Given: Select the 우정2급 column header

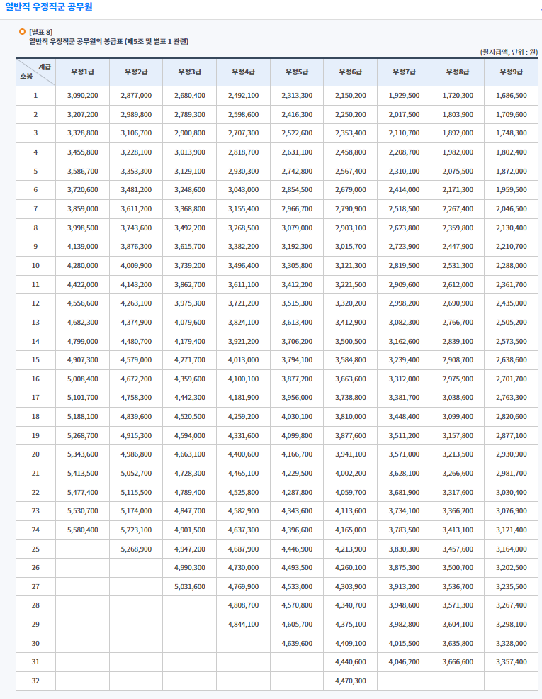Looking at the screenshot, I should [136, 72].
